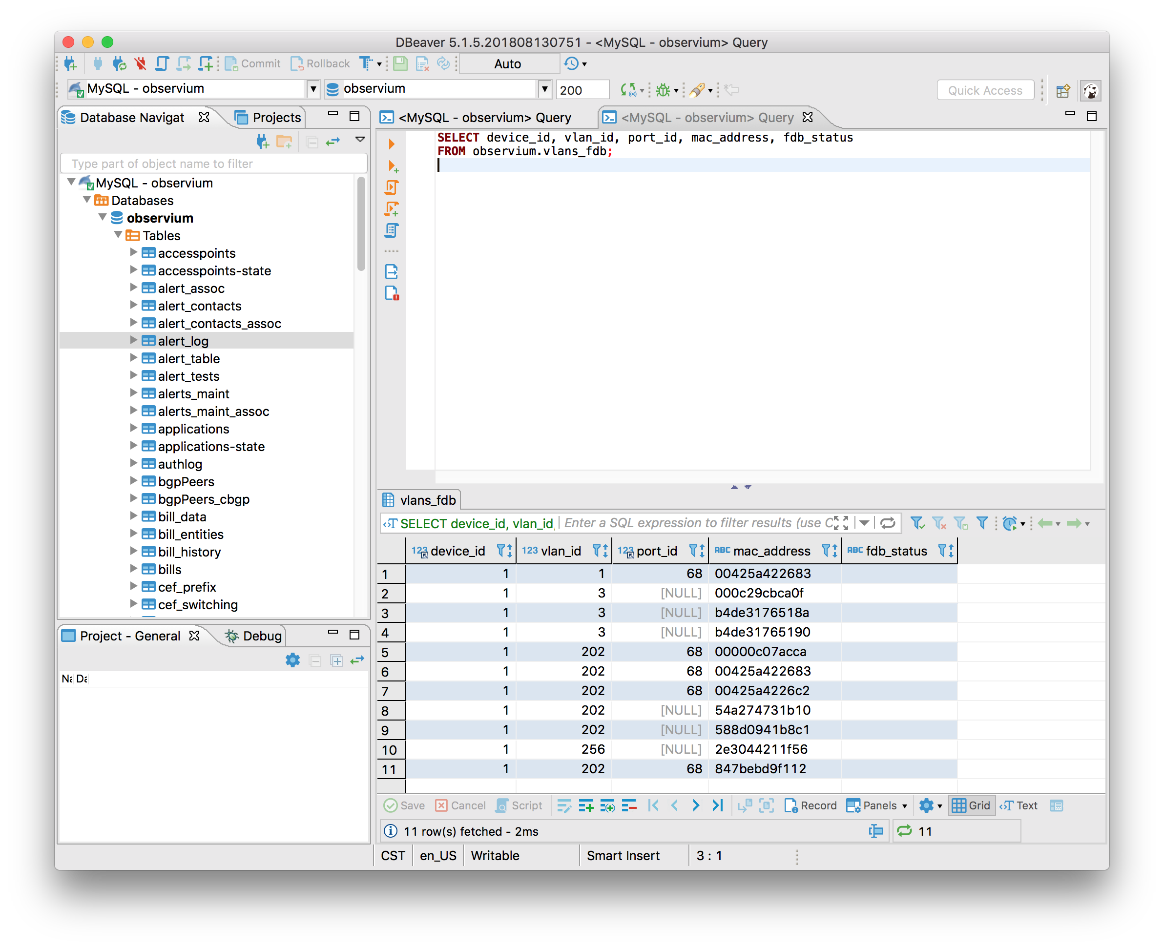This screenshot has height=948, width=1164.
Task: Click the Rollback button
Action: (320, 64)
